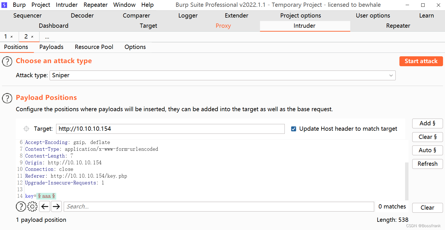Image resolution: width=445 pixels, height=230 pixels.
Task: Click the Clear search button
Action: coord(427,208)
